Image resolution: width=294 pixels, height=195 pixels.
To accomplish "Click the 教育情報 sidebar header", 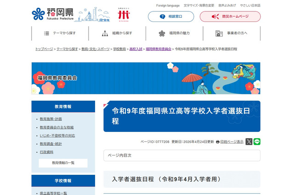I will tap(63, 107).
